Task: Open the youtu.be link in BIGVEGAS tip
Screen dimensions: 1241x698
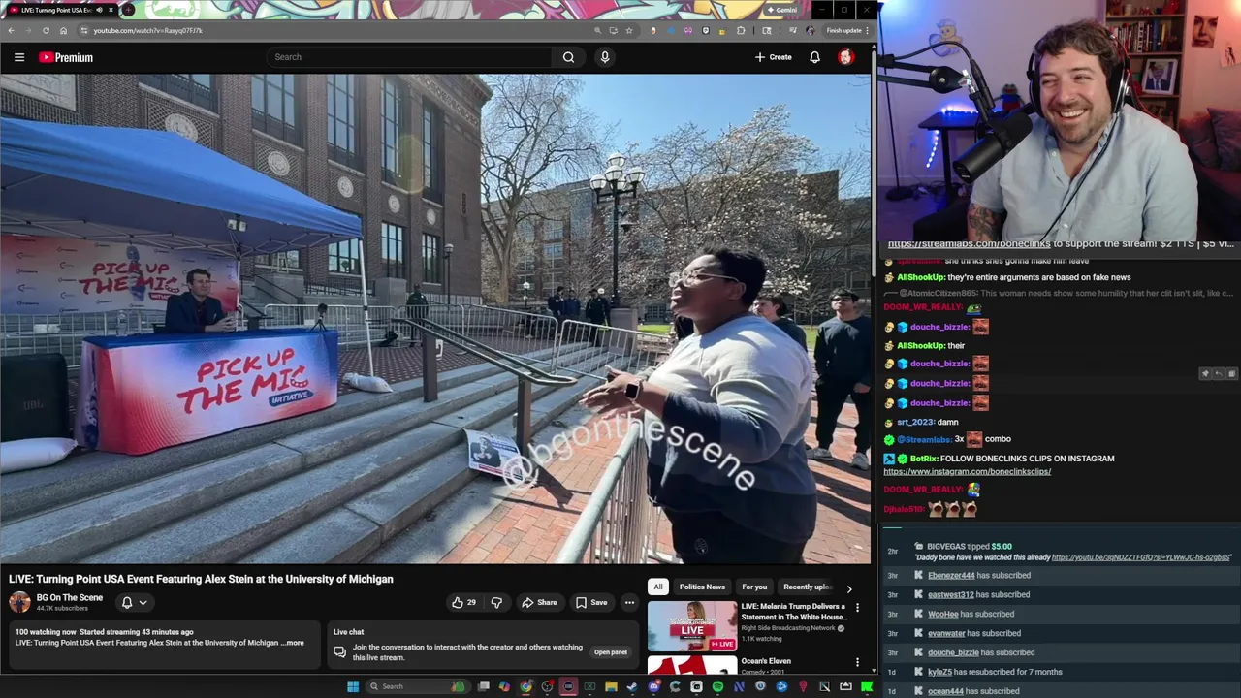Action: point(1141,557)
